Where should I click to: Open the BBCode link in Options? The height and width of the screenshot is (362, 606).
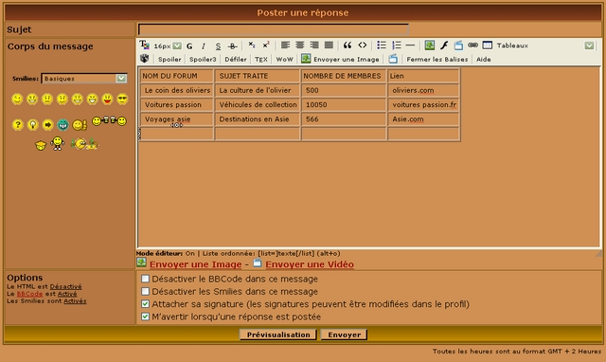pyautogui.click(x=29, y=294)
